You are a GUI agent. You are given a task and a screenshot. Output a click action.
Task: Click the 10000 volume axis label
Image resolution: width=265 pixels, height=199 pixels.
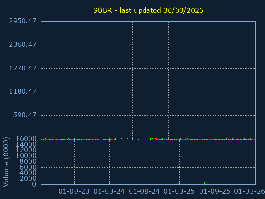click(x=25, y=156)
